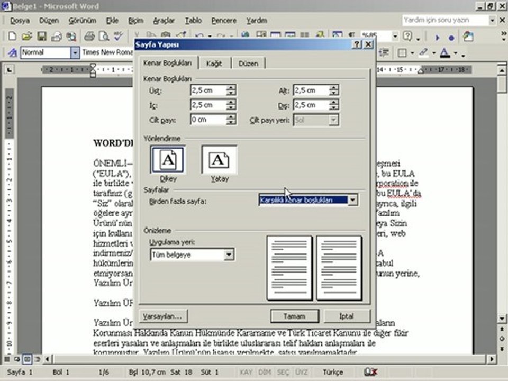The width and height of the screenshot is (508, 381).
Task: Apply outside border icon
Action: pyautogui.click(x=402, y=52)
